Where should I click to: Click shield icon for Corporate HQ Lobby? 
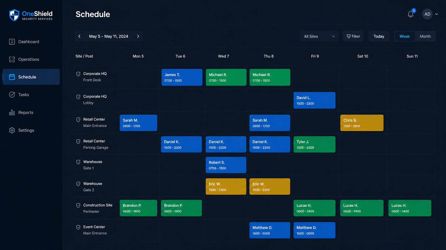click(x=78, y=97)
